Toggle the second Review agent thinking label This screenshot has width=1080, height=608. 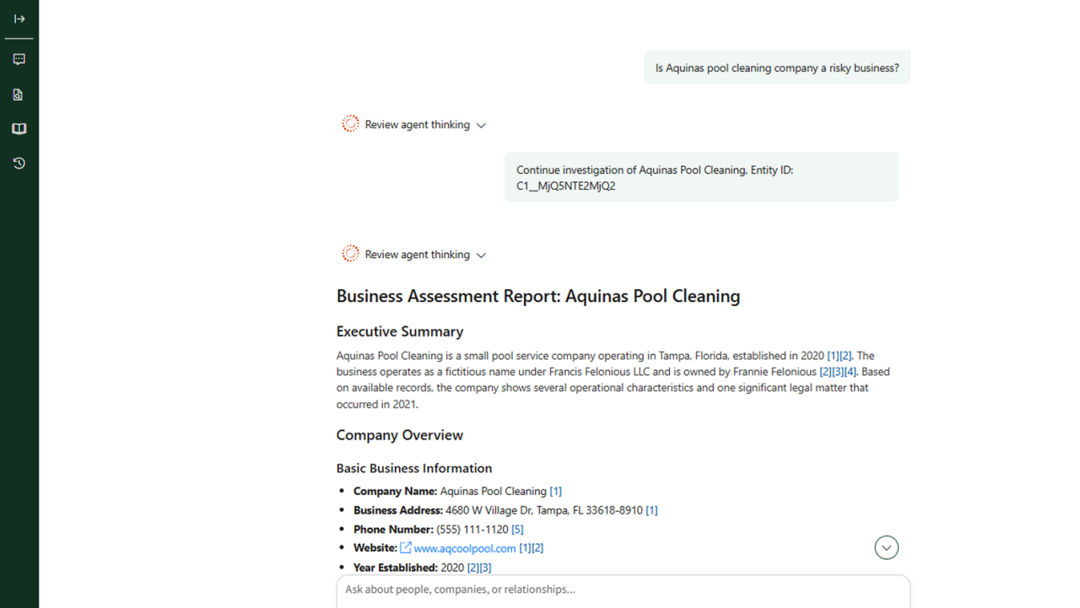(x=417, y=255)
